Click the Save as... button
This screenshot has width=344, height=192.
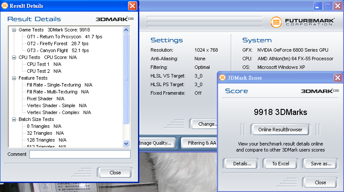(x=321, y=164)
